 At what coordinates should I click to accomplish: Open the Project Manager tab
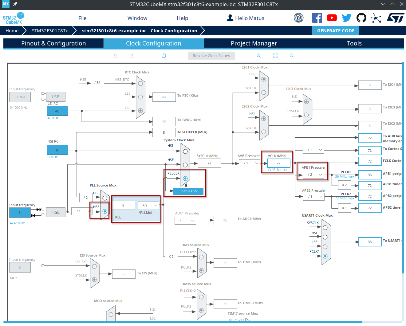click(254, 43)
